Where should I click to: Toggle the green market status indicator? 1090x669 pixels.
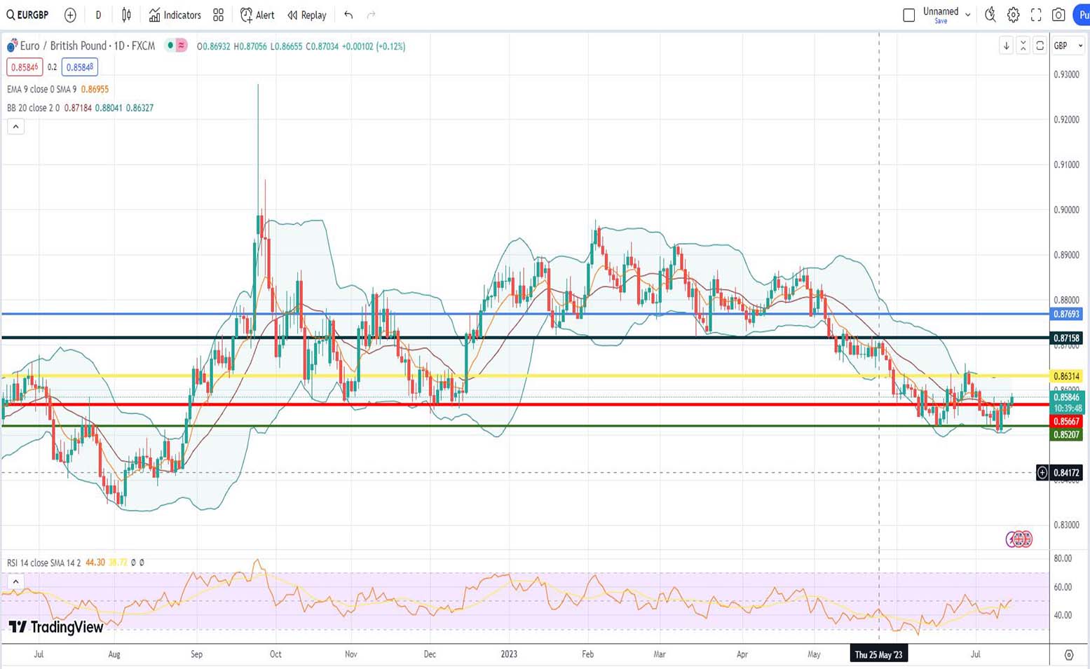pyautogui.click(x=170, y=46)
